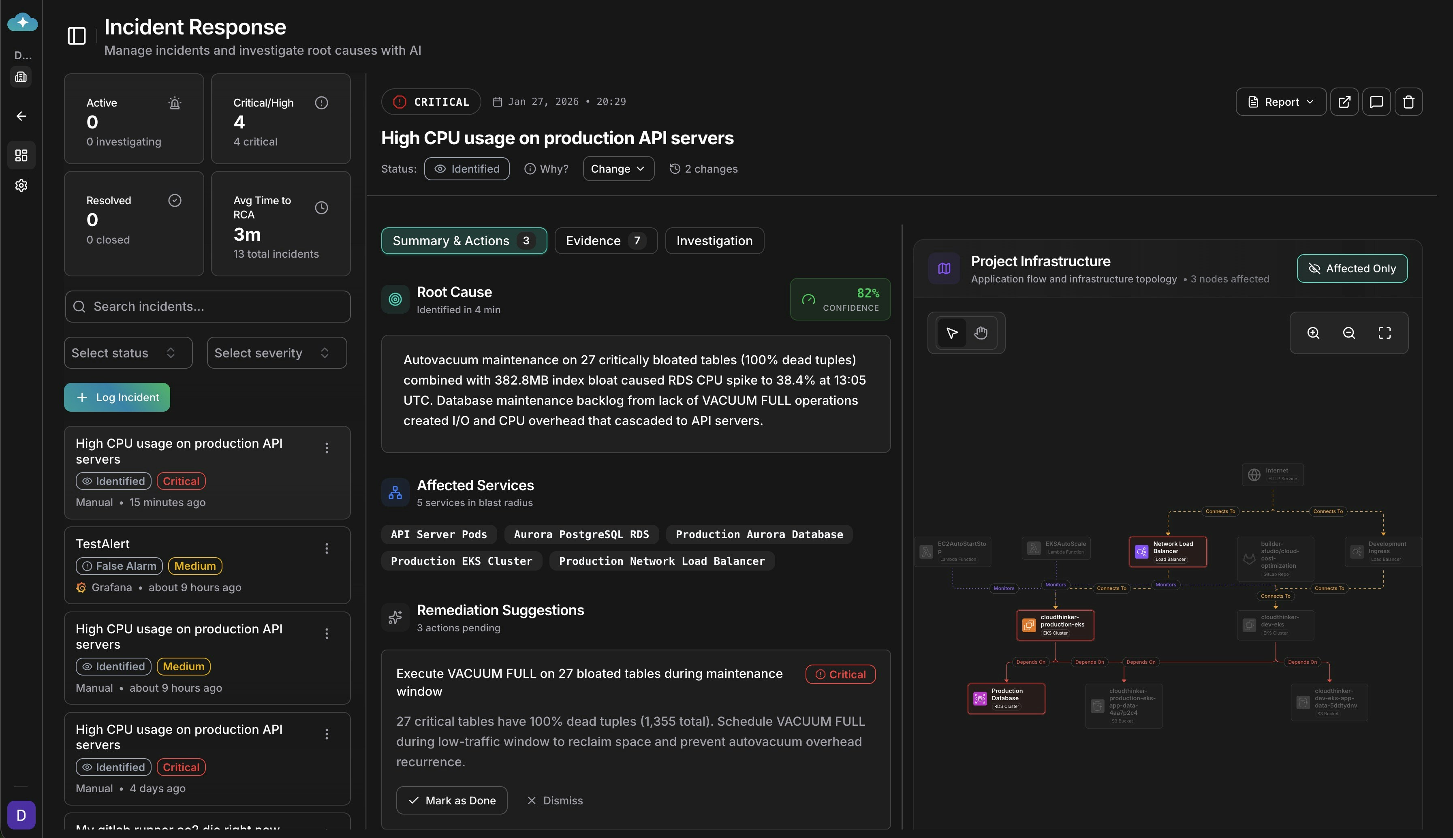Open incident in new window
This screenshot has height=838, width=1453.
click(1345, 101)
